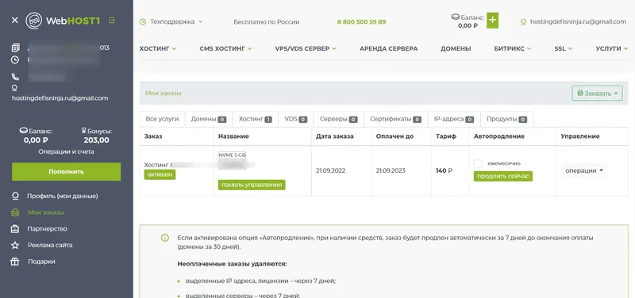This screenshot has width=635, height=298.
Task: Open the операции dropdown for the hosting order
Action: point(584,170)
